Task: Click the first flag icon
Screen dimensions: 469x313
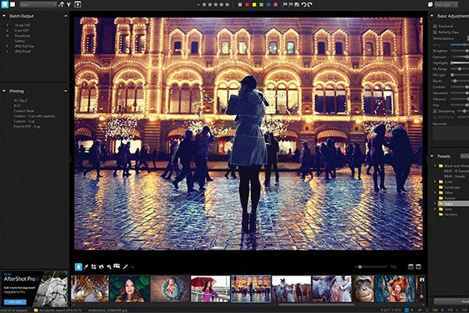Action: (285, 5)
